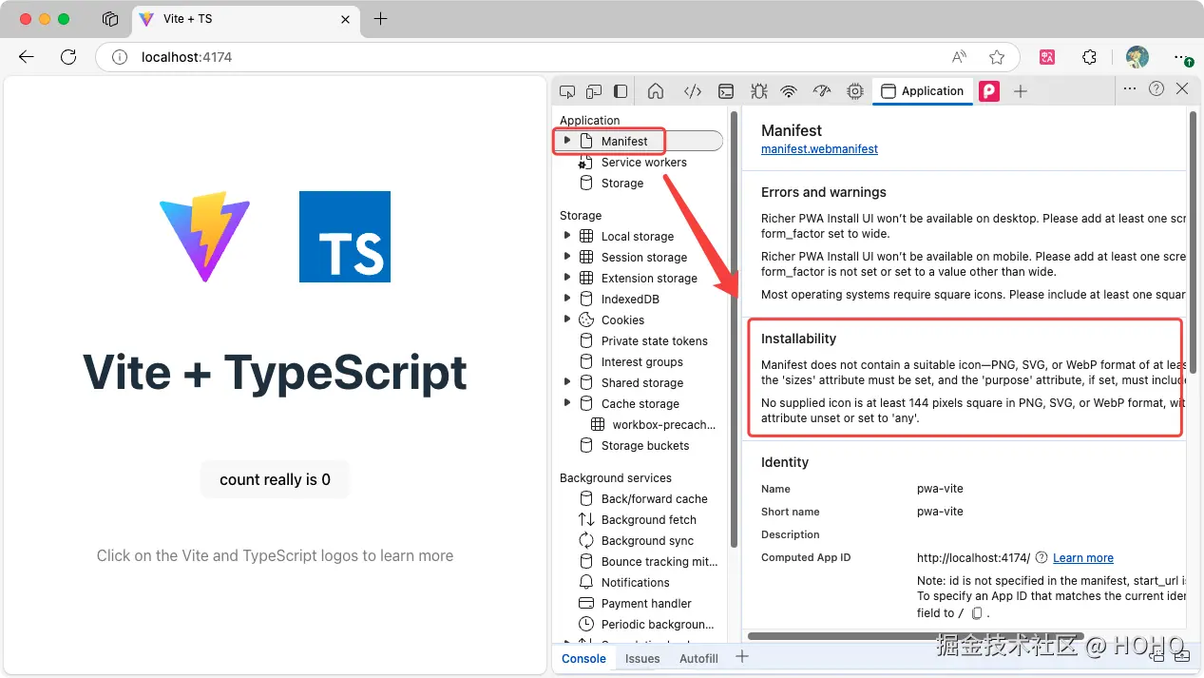Expand IndexedDB tree arrow

coord(567,299)
